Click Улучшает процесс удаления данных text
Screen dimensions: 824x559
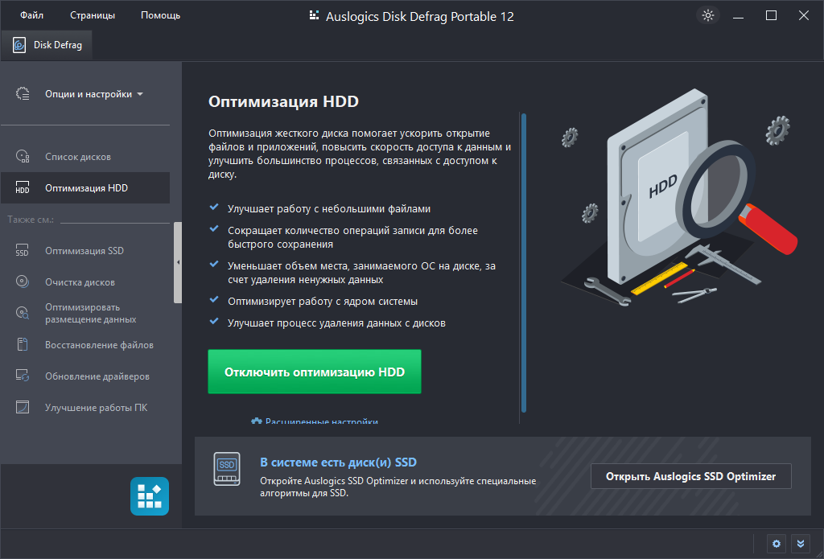tap(336, 323)
